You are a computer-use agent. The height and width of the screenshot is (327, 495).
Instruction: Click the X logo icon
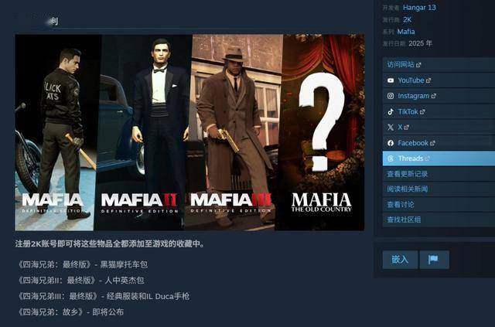(x=391, y=128)
